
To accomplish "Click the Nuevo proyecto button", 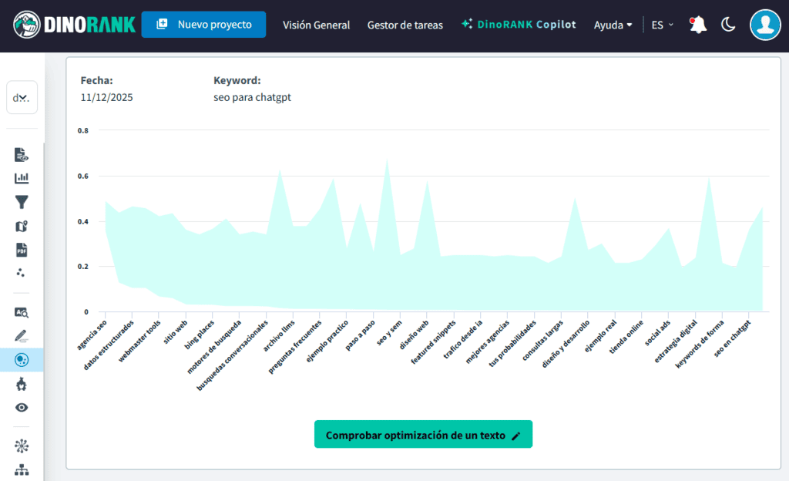I will (203, 25).
